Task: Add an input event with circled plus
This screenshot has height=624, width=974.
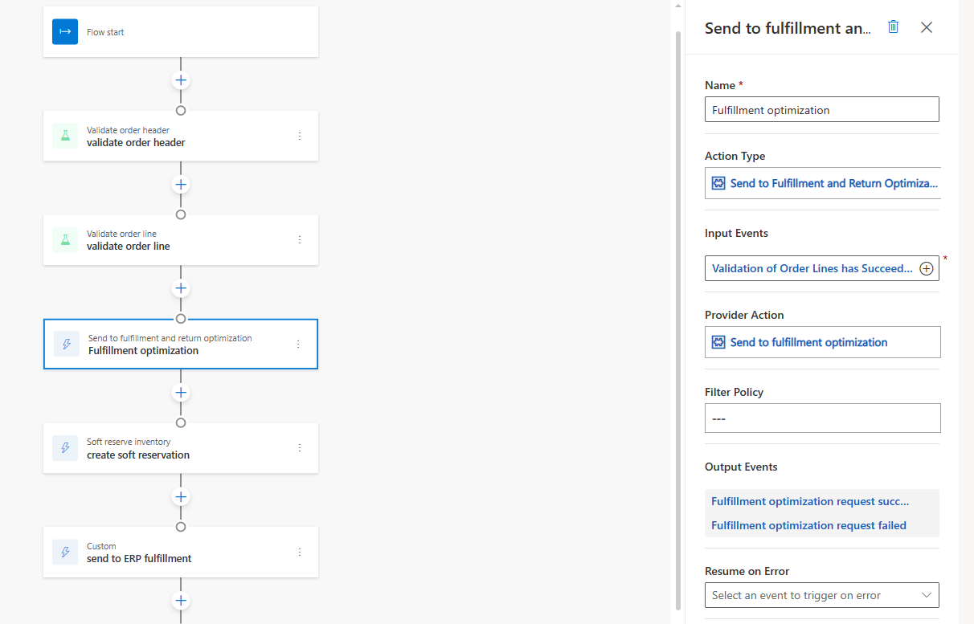Action: (927, 269)
